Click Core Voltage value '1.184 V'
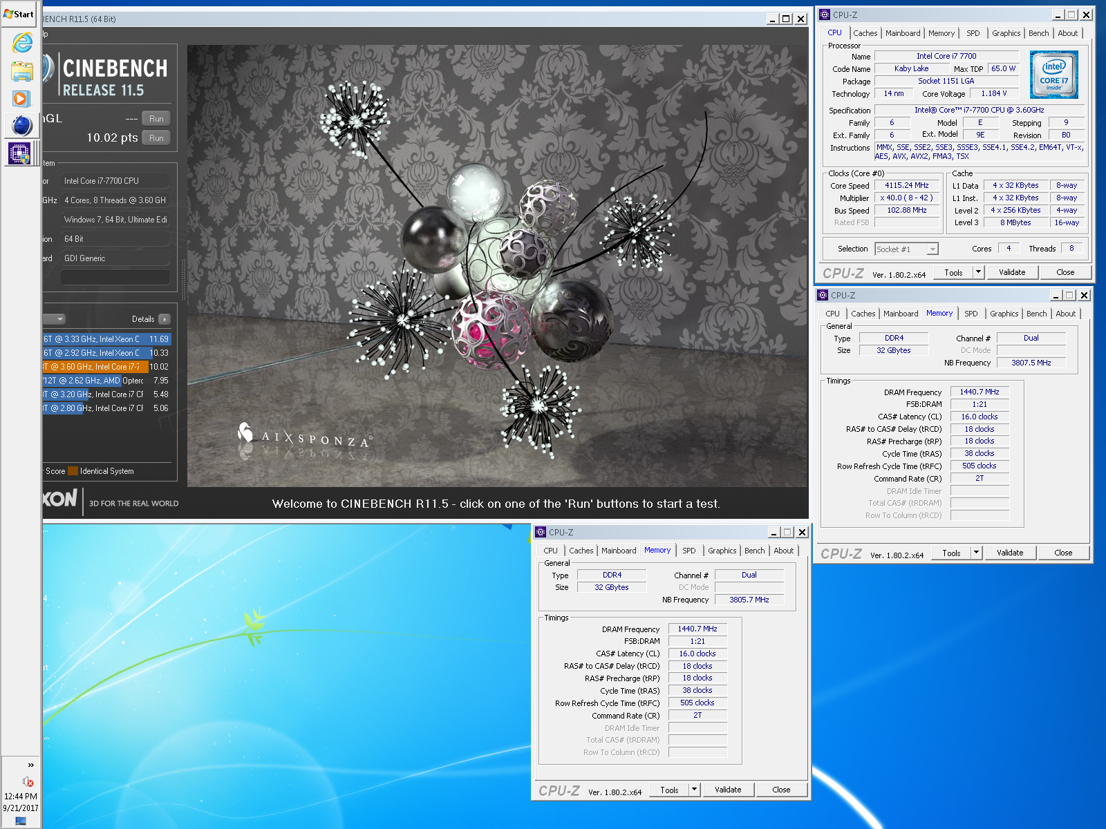The image size is (1106, 829). [994, 93]
